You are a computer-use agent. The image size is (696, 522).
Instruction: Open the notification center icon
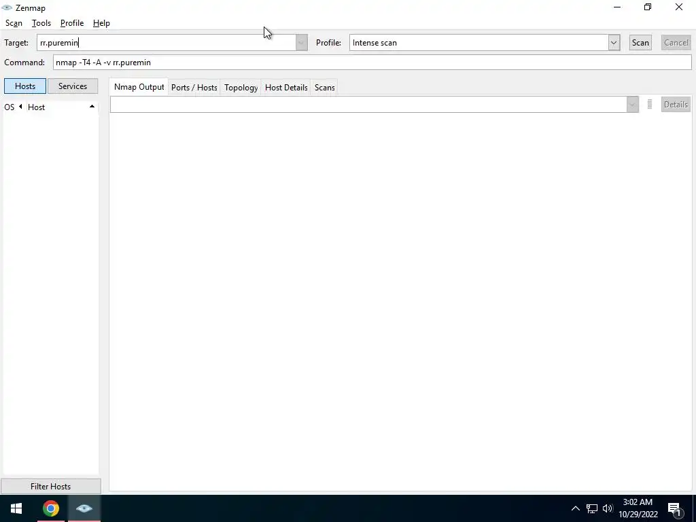675,509
